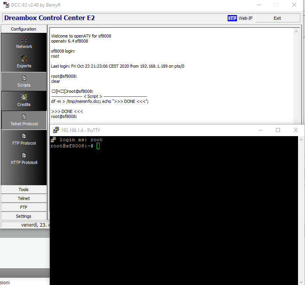Minimize the PuTTY window

point(261,130)
